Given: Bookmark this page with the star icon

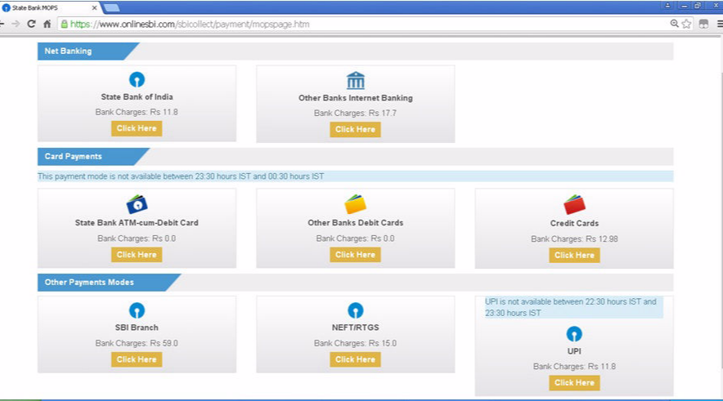Looking at the screenshot, I should tap(686, 24).
